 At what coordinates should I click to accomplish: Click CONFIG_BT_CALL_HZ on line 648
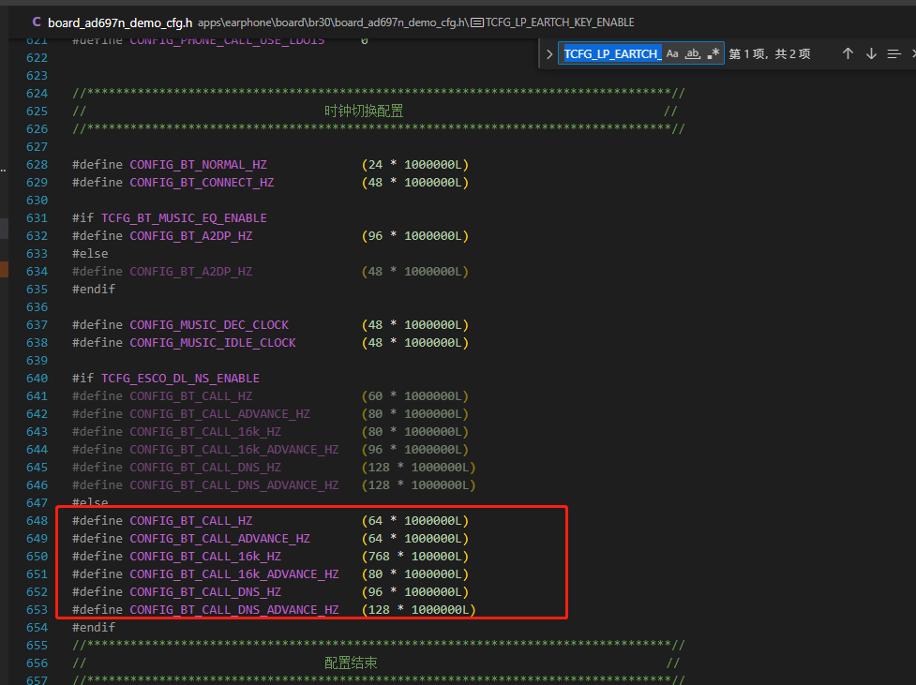pyautogui.click(x=191, y=521)
